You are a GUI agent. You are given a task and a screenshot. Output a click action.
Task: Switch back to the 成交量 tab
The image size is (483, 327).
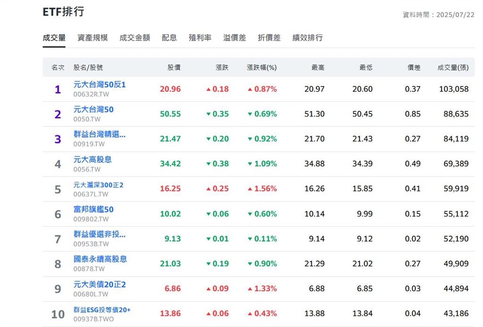click(x=54, y=38)
